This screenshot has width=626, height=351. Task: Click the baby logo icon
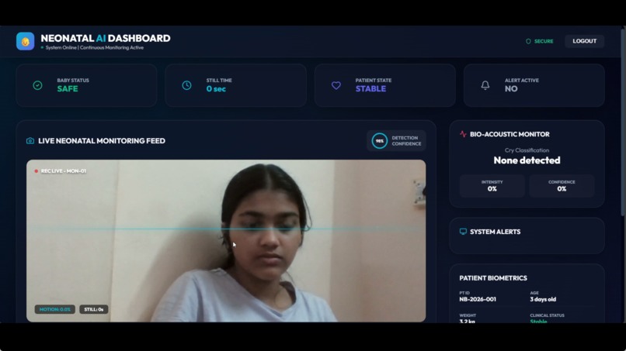[25, 41]
